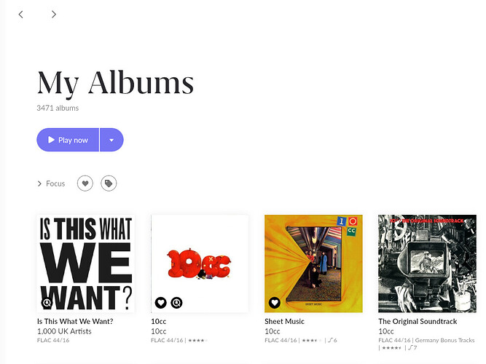
Task: Filter albums by favorites heart icon
Action: coord(85,183)
